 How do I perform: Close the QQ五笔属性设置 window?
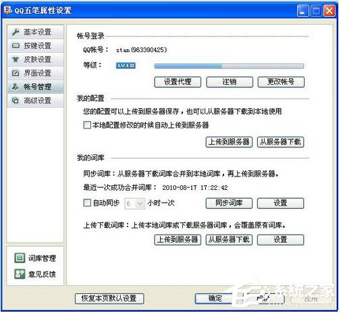330,11
